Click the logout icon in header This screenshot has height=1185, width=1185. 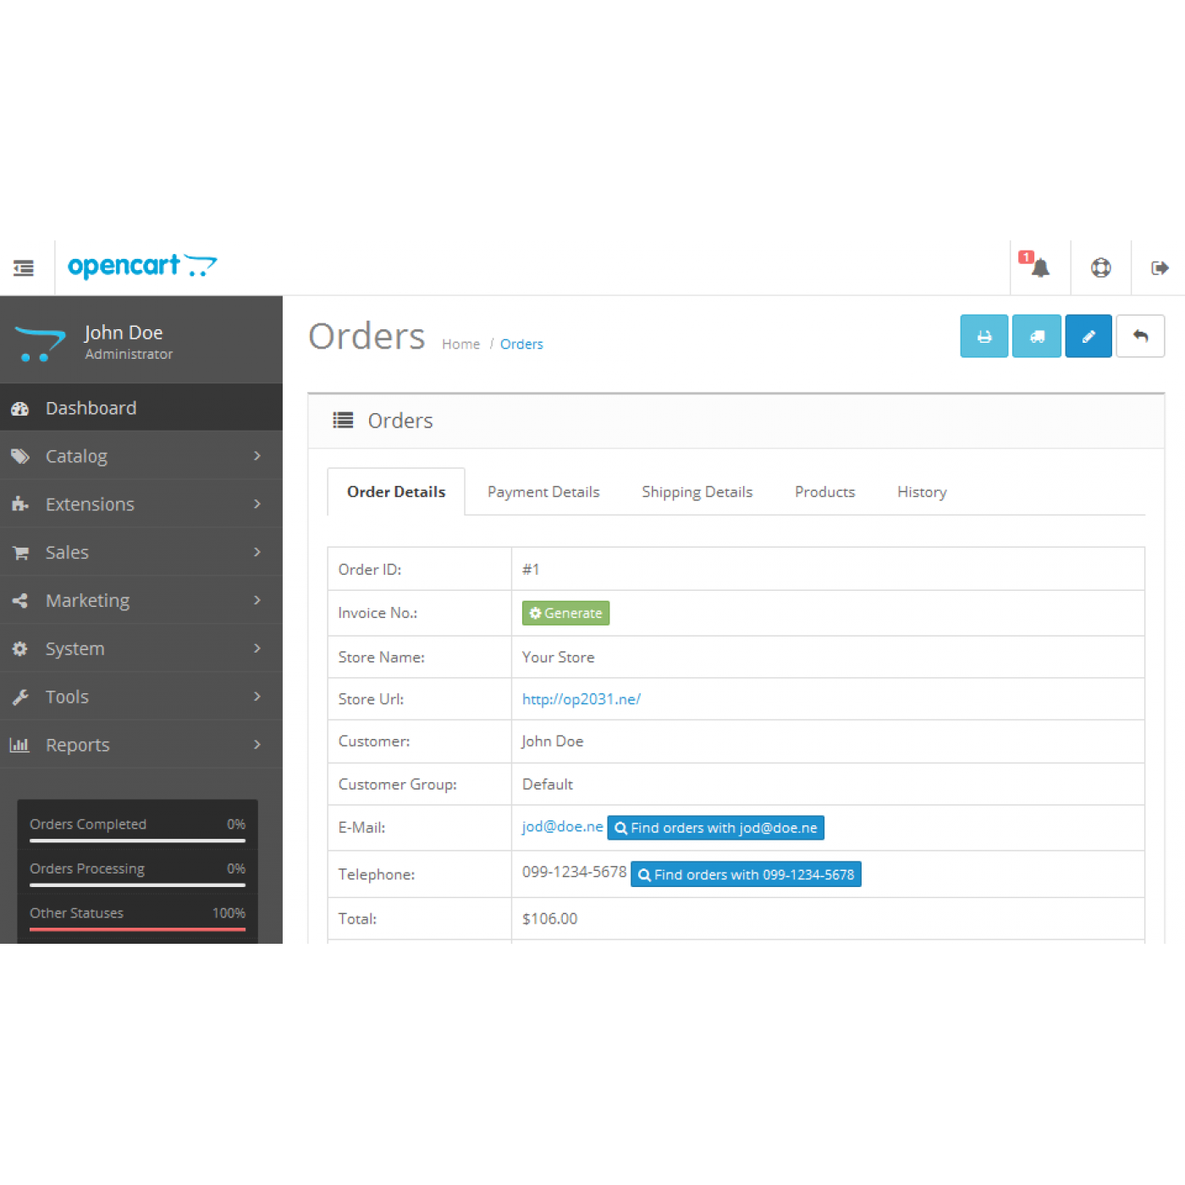point(1160,267)
